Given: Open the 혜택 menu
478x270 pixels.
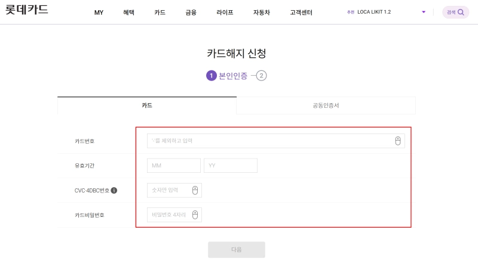Looking at the screenshot, I should 128,13.
